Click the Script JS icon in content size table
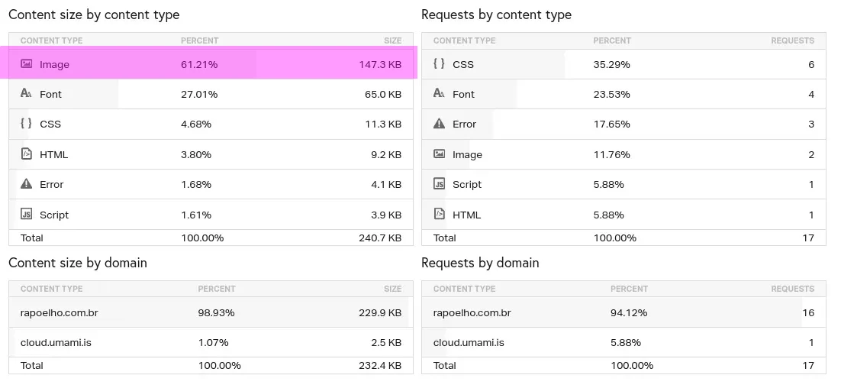The height and width of the screenshot is (388, 841). pyautogui.click(x=26, y=215)
